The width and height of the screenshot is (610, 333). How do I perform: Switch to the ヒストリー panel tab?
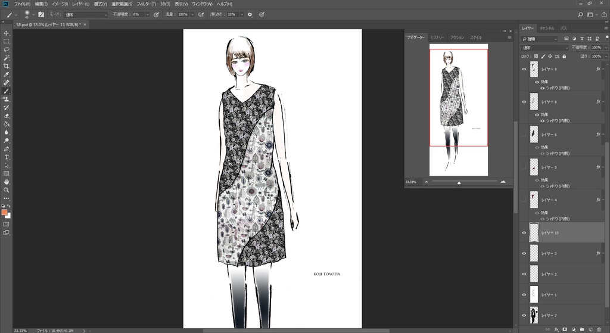(x=437, y=38)
